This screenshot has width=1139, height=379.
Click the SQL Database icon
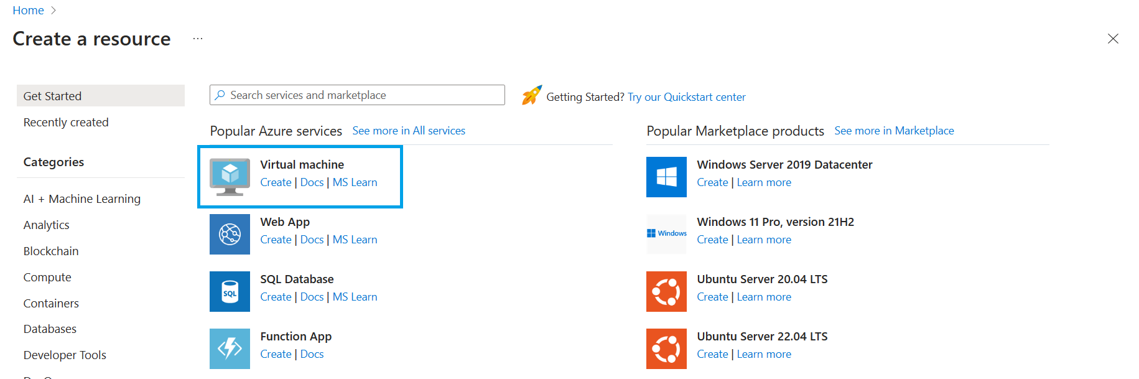(x=230, y=291)
